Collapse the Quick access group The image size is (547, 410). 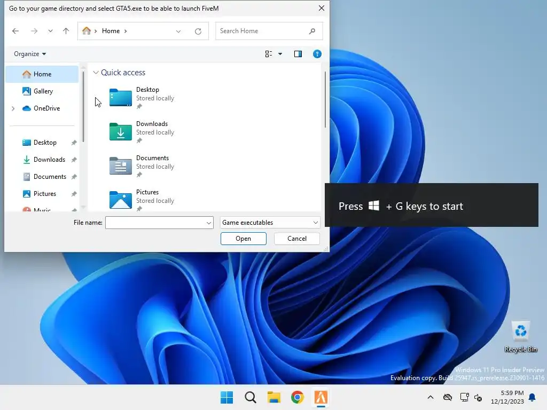[96, 73]
